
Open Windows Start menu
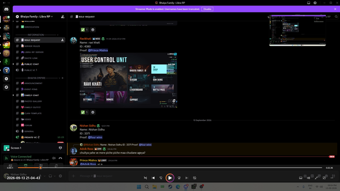pos(139,187)
